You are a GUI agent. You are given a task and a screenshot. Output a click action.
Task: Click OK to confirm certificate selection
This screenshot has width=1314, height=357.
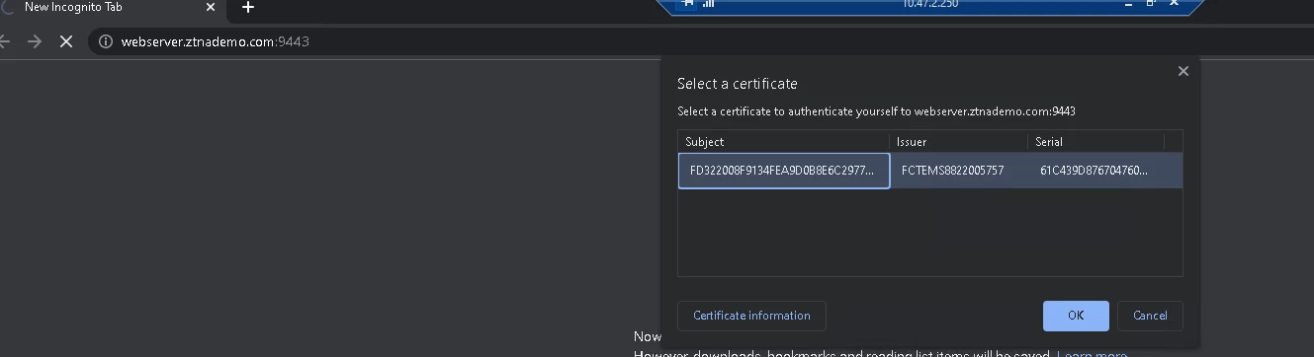(x=1076, y=316)
